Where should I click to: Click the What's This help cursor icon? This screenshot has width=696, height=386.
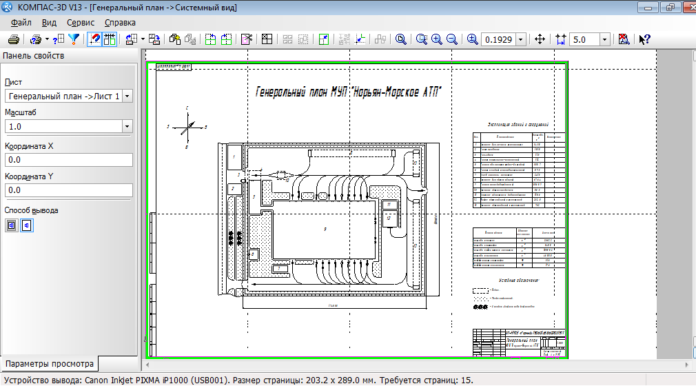pyautogui.click(x=644, y=39)
